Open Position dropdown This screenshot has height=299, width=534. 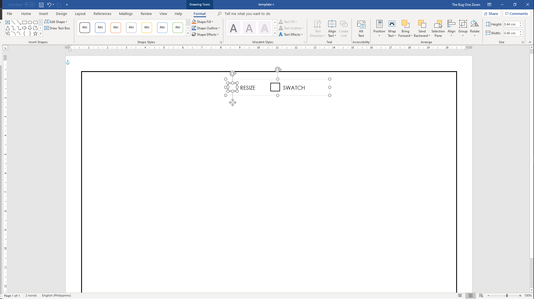[x=379, y=29]
